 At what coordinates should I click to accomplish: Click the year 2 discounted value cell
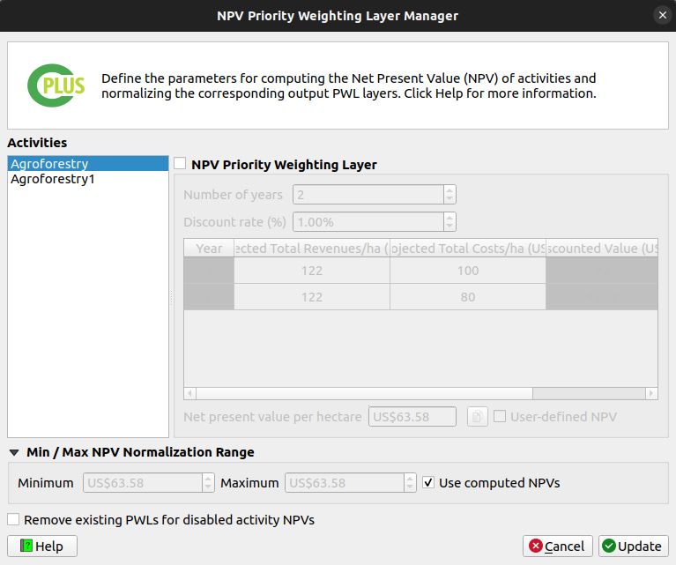point(602,297)
